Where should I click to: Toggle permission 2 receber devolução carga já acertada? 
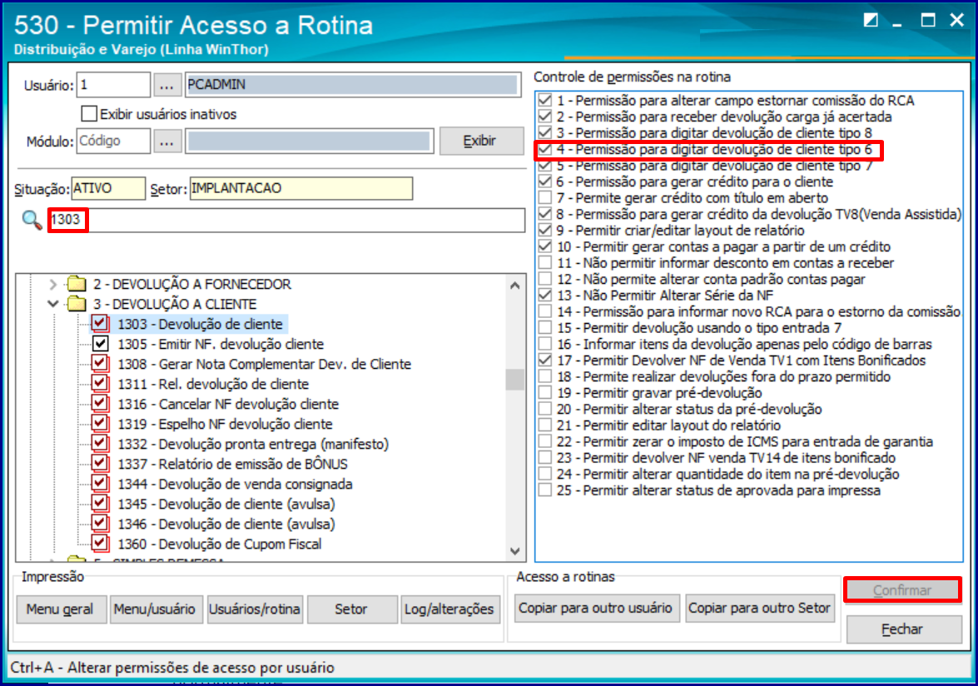coord(545,116)
